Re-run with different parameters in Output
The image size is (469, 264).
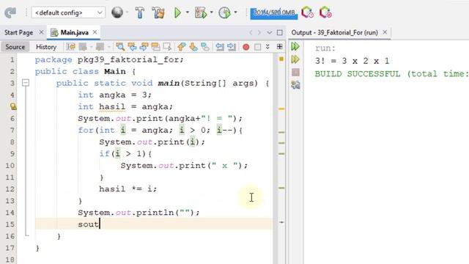click(x=295, y=59)
